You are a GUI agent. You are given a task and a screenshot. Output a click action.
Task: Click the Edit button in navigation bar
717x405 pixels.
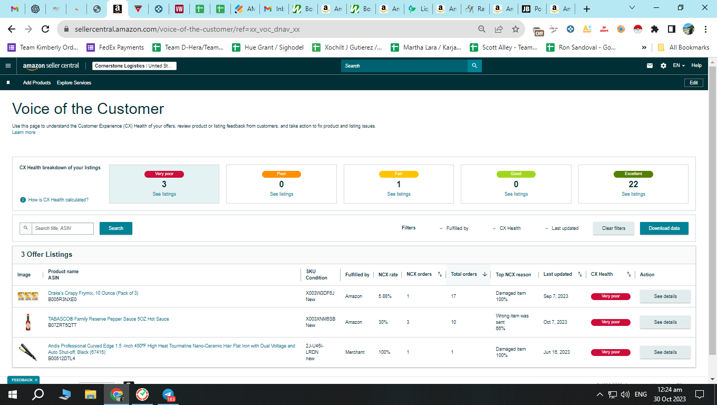(694, 83)
